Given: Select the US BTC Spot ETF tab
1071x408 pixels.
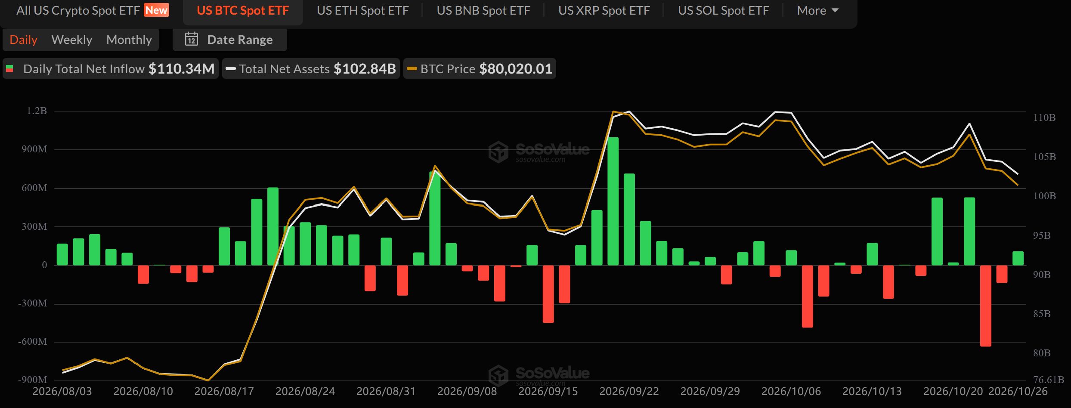Looking at the screenshot, I should [243, 10].
